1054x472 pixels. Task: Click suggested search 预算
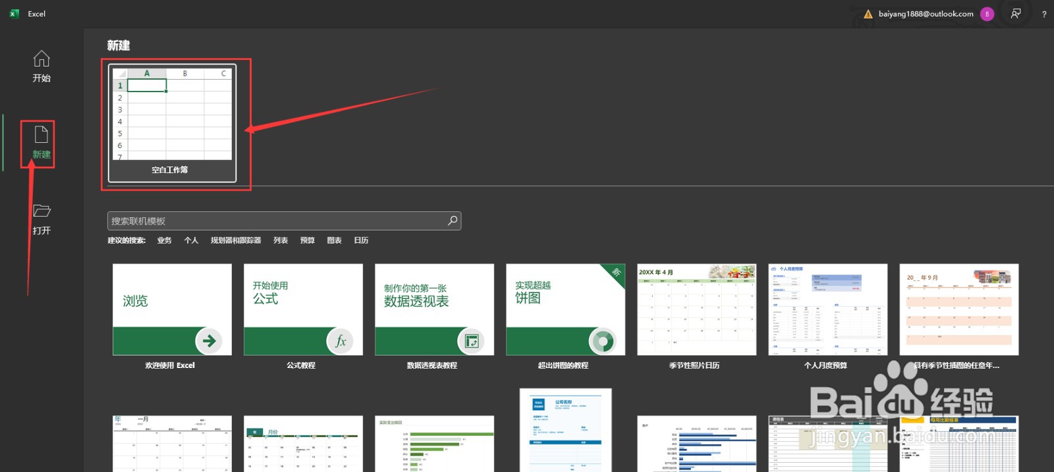click(308, 240)
